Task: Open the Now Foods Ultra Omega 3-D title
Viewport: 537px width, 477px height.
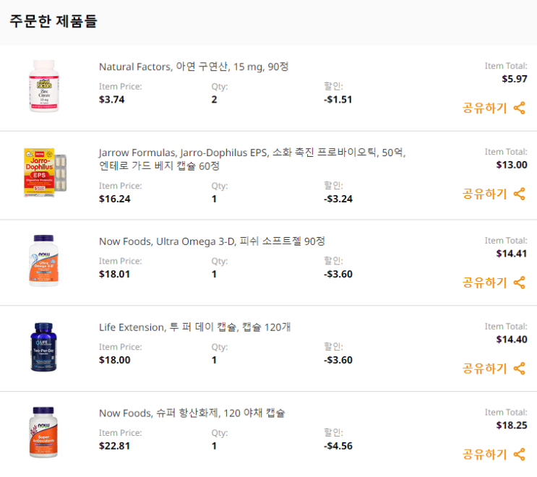Action: tap(212, 241)
